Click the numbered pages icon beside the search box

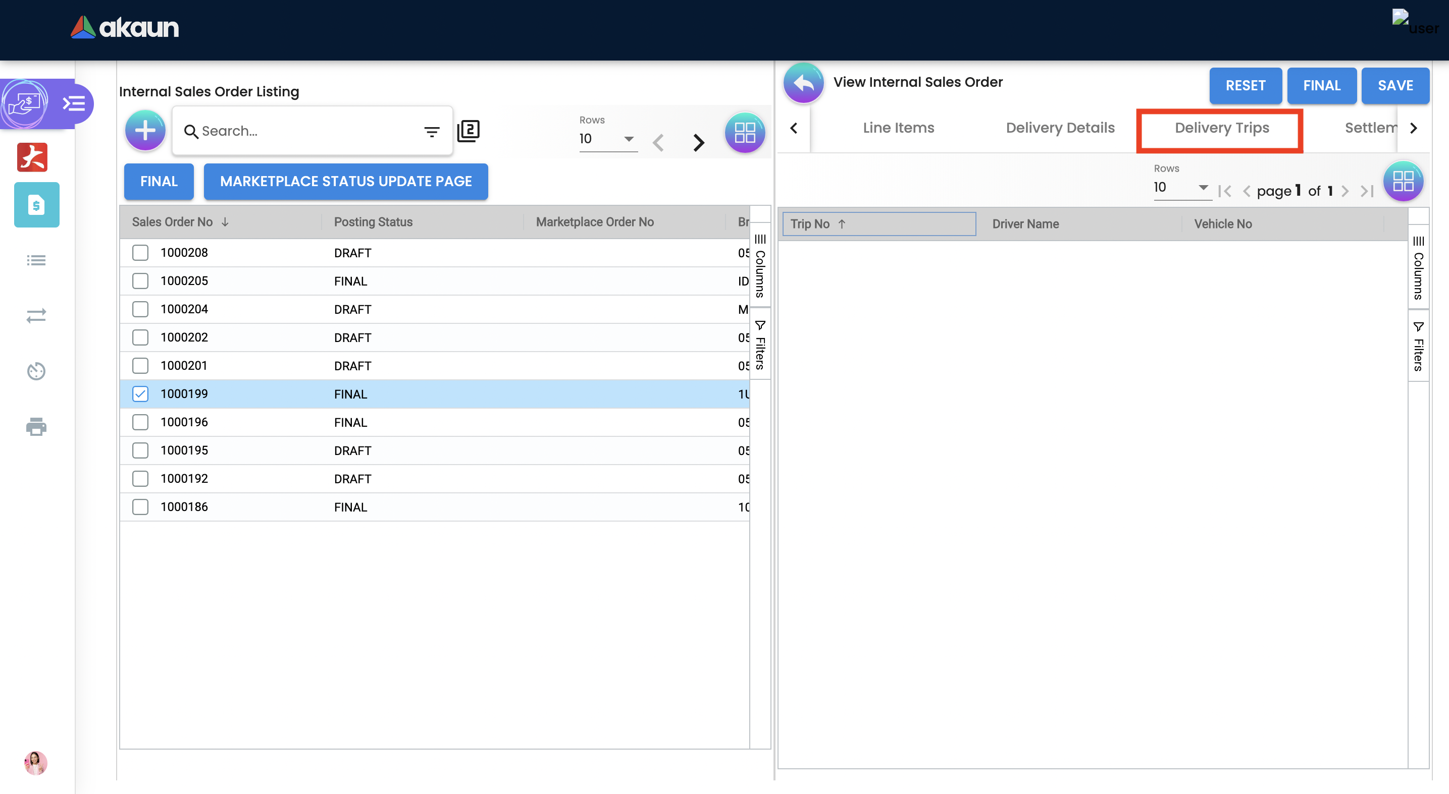tap(468, 131)
